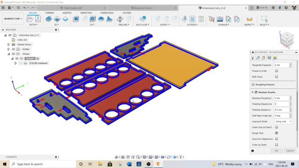Image resolution: width=299 pixels, height=168 pixels.
Task: Expand the Models tree node
Action: [8, 49]
